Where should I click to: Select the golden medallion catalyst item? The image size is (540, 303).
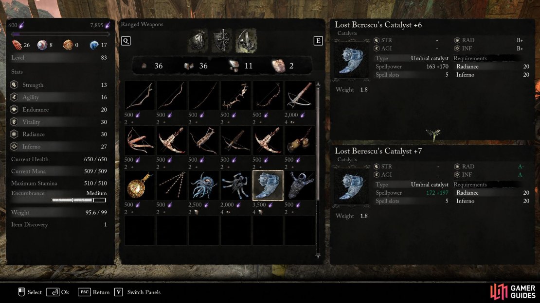pos(140,185)
